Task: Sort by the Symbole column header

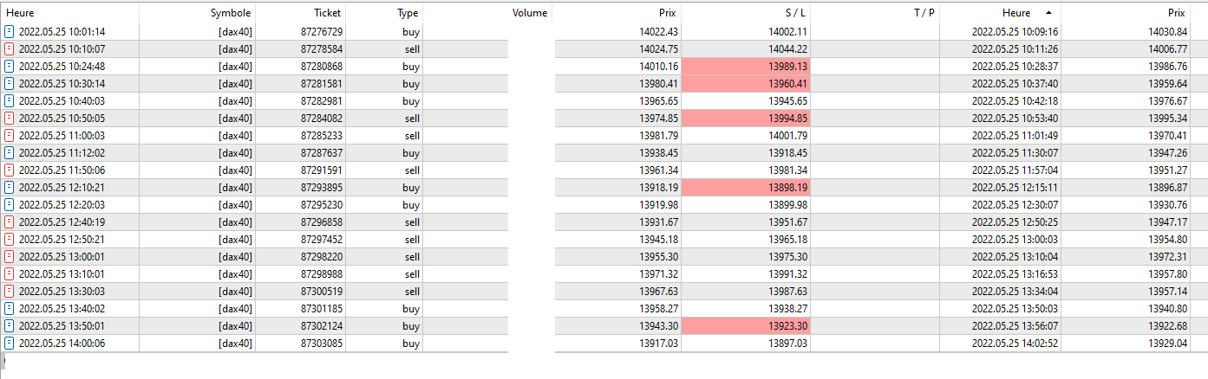Action: tap(230, 13)
